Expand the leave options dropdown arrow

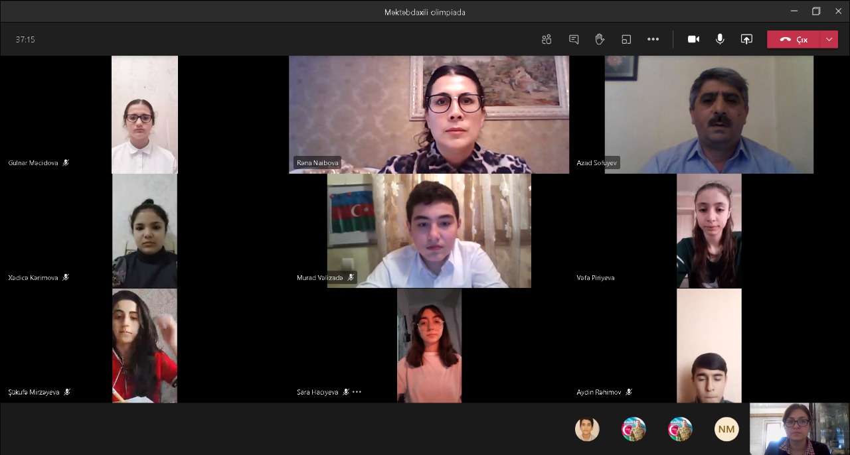coord(829,39)
